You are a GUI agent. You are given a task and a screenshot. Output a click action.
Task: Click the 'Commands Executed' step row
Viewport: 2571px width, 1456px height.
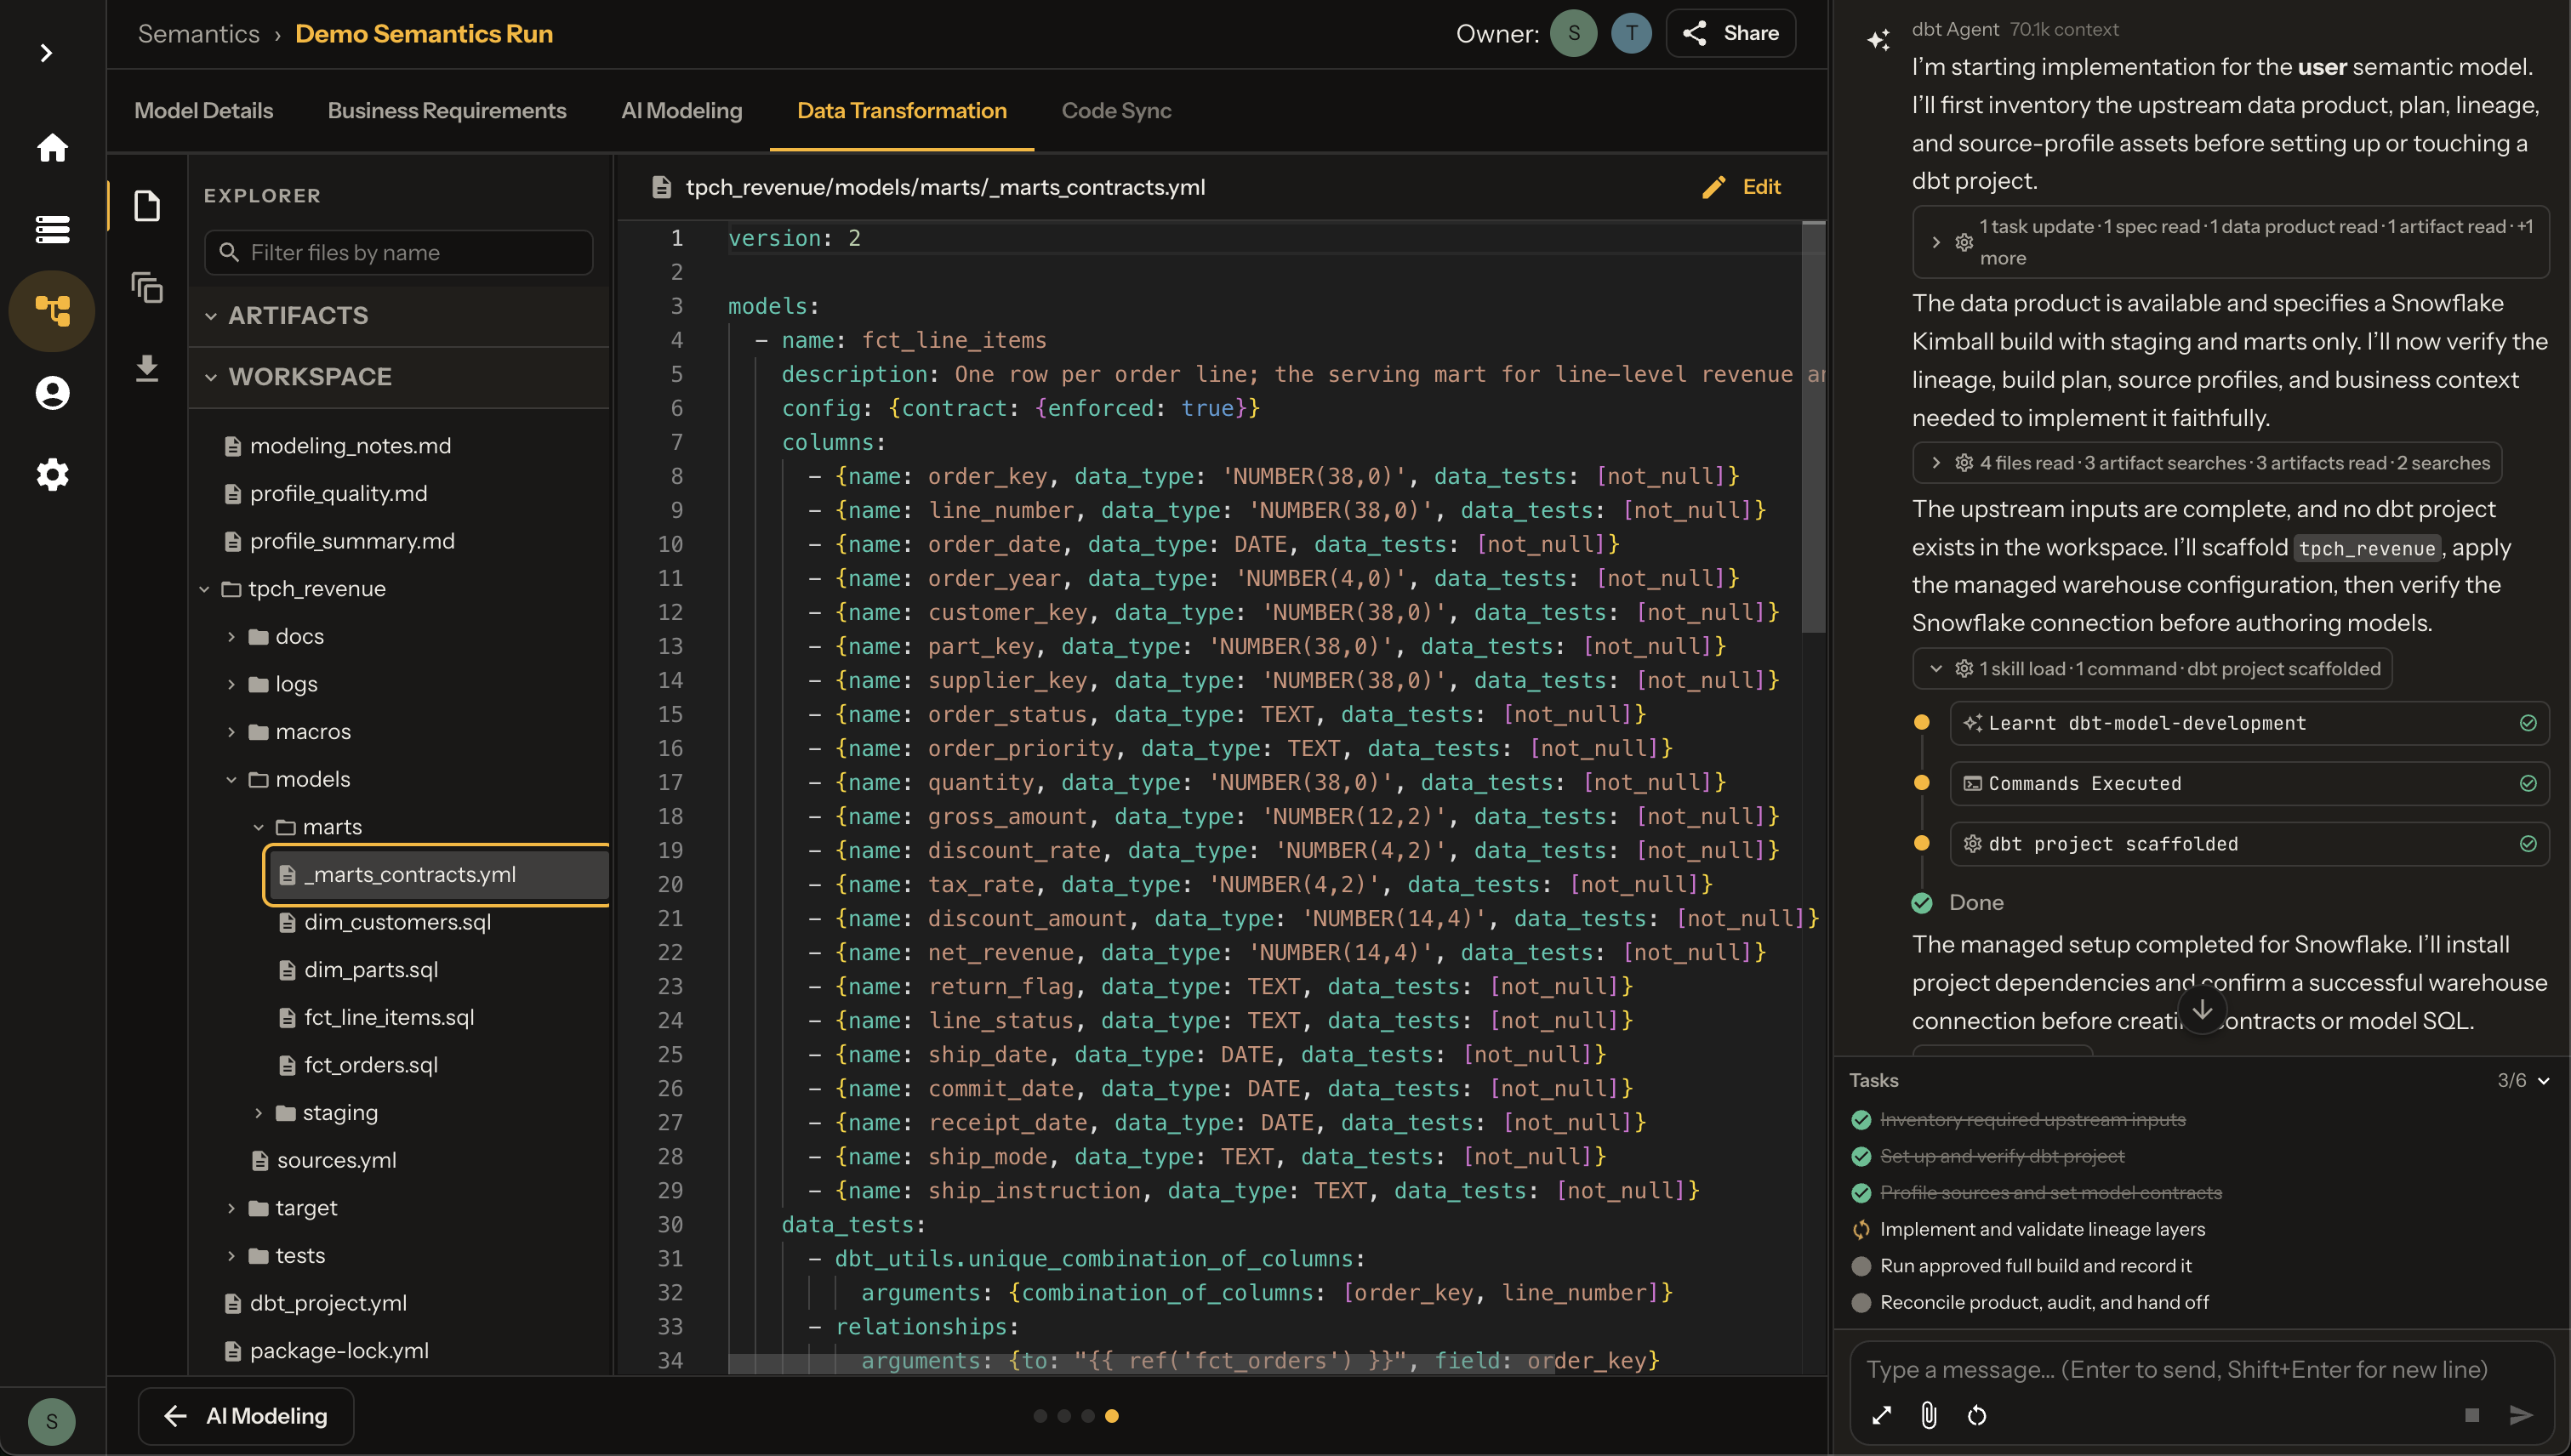[x=2249, y=783]
